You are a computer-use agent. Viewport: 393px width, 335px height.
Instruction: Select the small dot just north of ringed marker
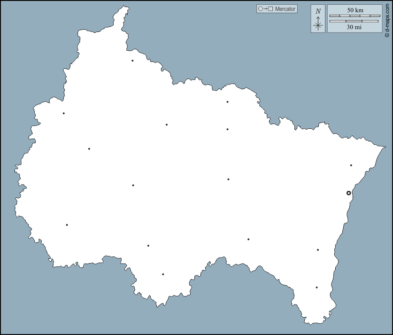tap(351, 165)
